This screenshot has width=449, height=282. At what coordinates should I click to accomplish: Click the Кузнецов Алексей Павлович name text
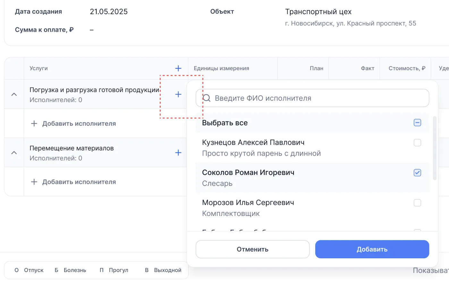(x=253, y=142)
